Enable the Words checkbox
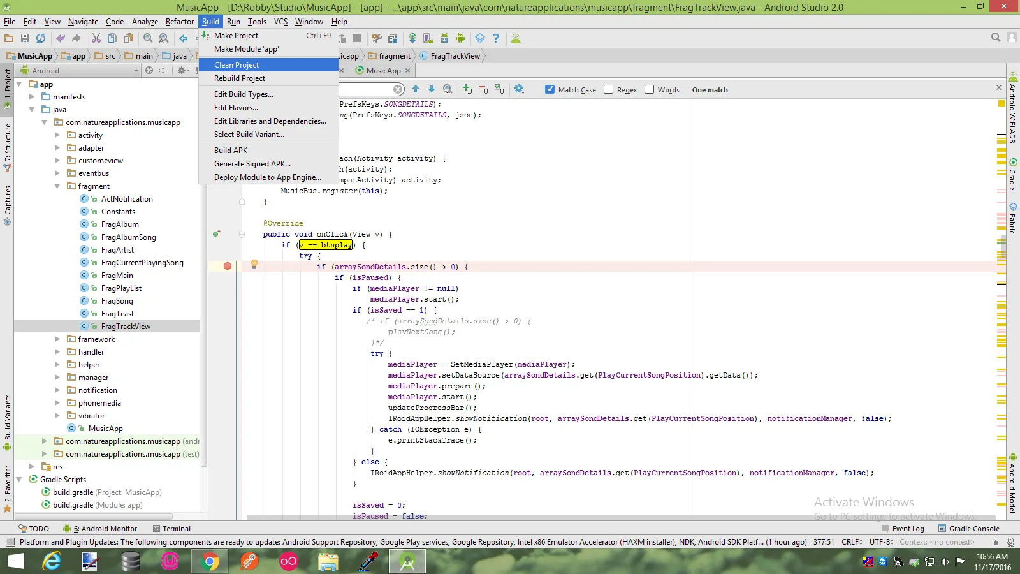The height and width of the screenshot is (574, 1020). (650, 90)
